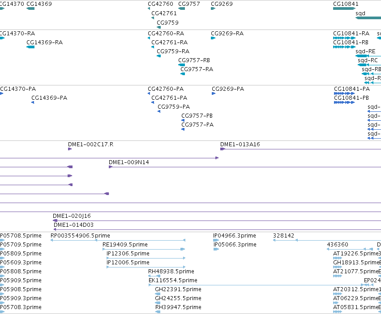The image size is (381, 314).
Task: Click protein CG10841-PB
Action: [x=351, y=98]
